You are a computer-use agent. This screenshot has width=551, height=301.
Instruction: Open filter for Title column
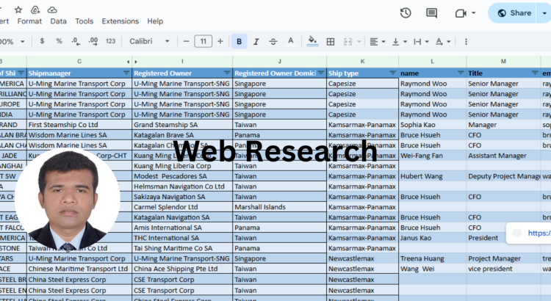pos(535,73)
